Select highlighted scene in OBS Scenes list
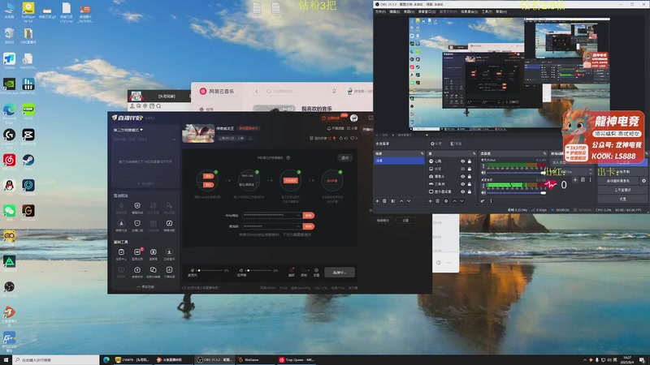The height and width of the screenshot is (365, 650). click(399, 161)
